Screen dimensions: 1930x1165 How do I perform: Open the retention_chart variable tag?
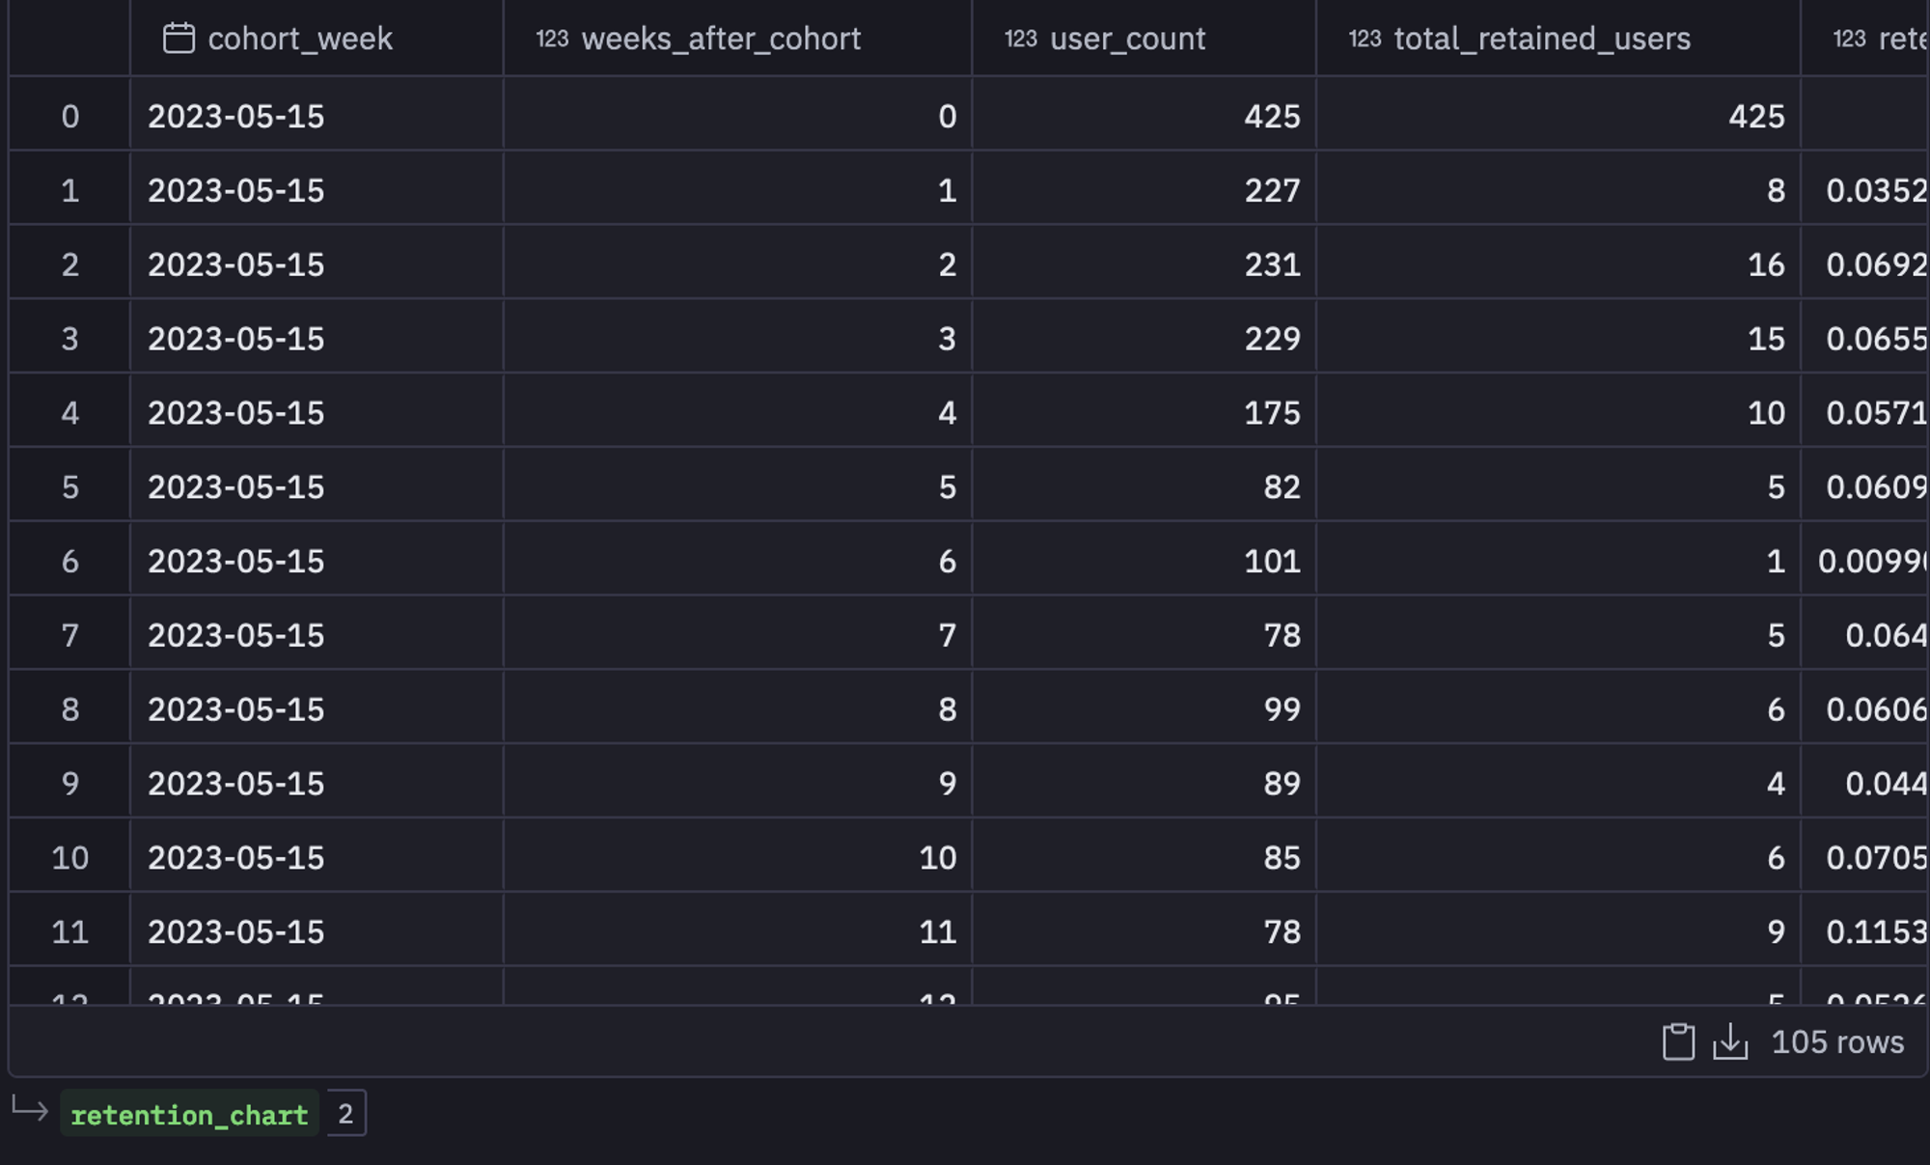click(189, 1115)
